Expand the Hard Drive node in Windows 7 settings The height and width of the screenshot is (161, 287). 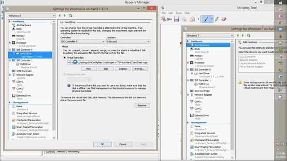click(x=192, y=73)
